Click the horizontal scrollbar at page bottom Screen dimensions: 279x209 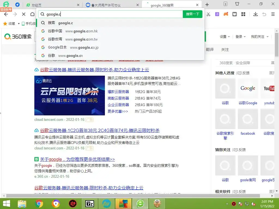click(133, 196)
